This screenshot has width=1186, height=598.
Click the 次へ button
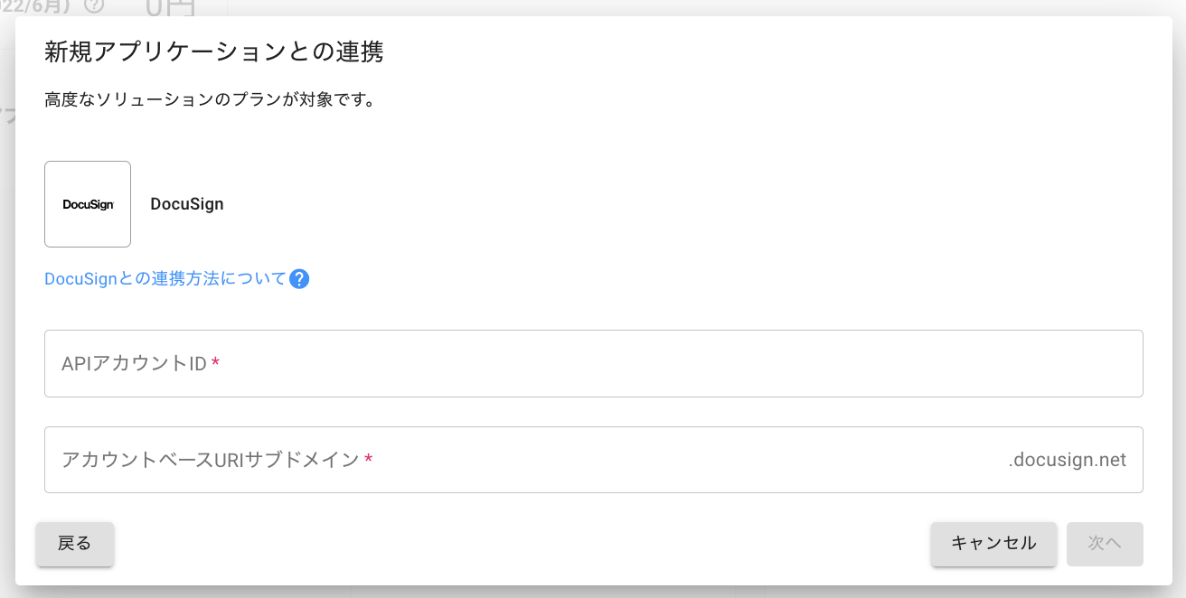[1105, 544]
